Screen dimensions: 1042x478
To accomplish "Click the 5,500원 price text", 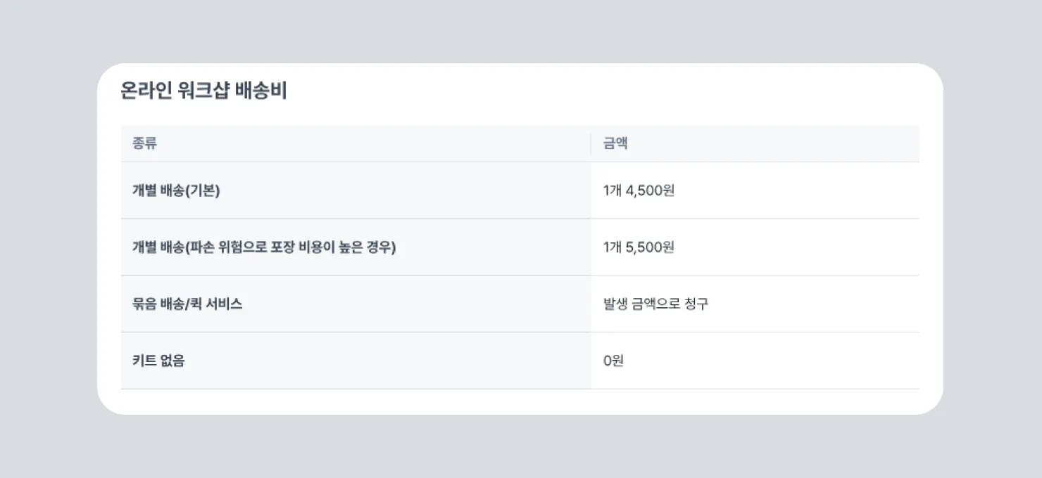I will click(x=650, y=247).
